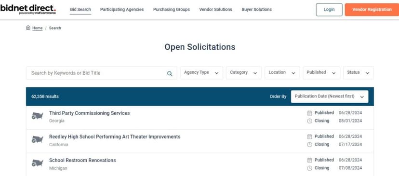Click calendar icon for School Restroom Renovations published date

click(309, 160)
